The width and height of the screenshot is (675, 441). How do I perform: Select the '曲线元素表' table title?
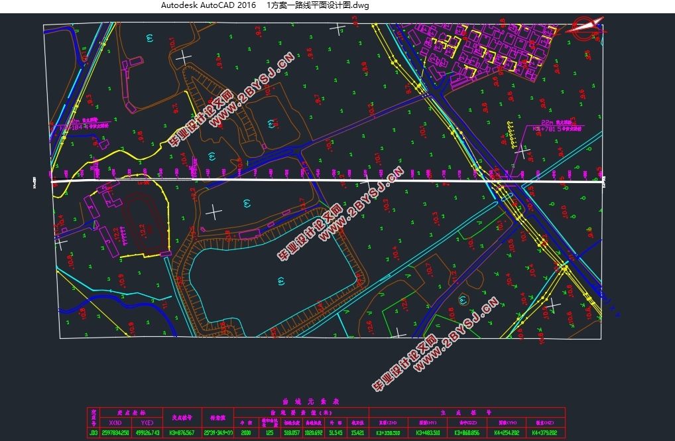click(x=311, y=401)
